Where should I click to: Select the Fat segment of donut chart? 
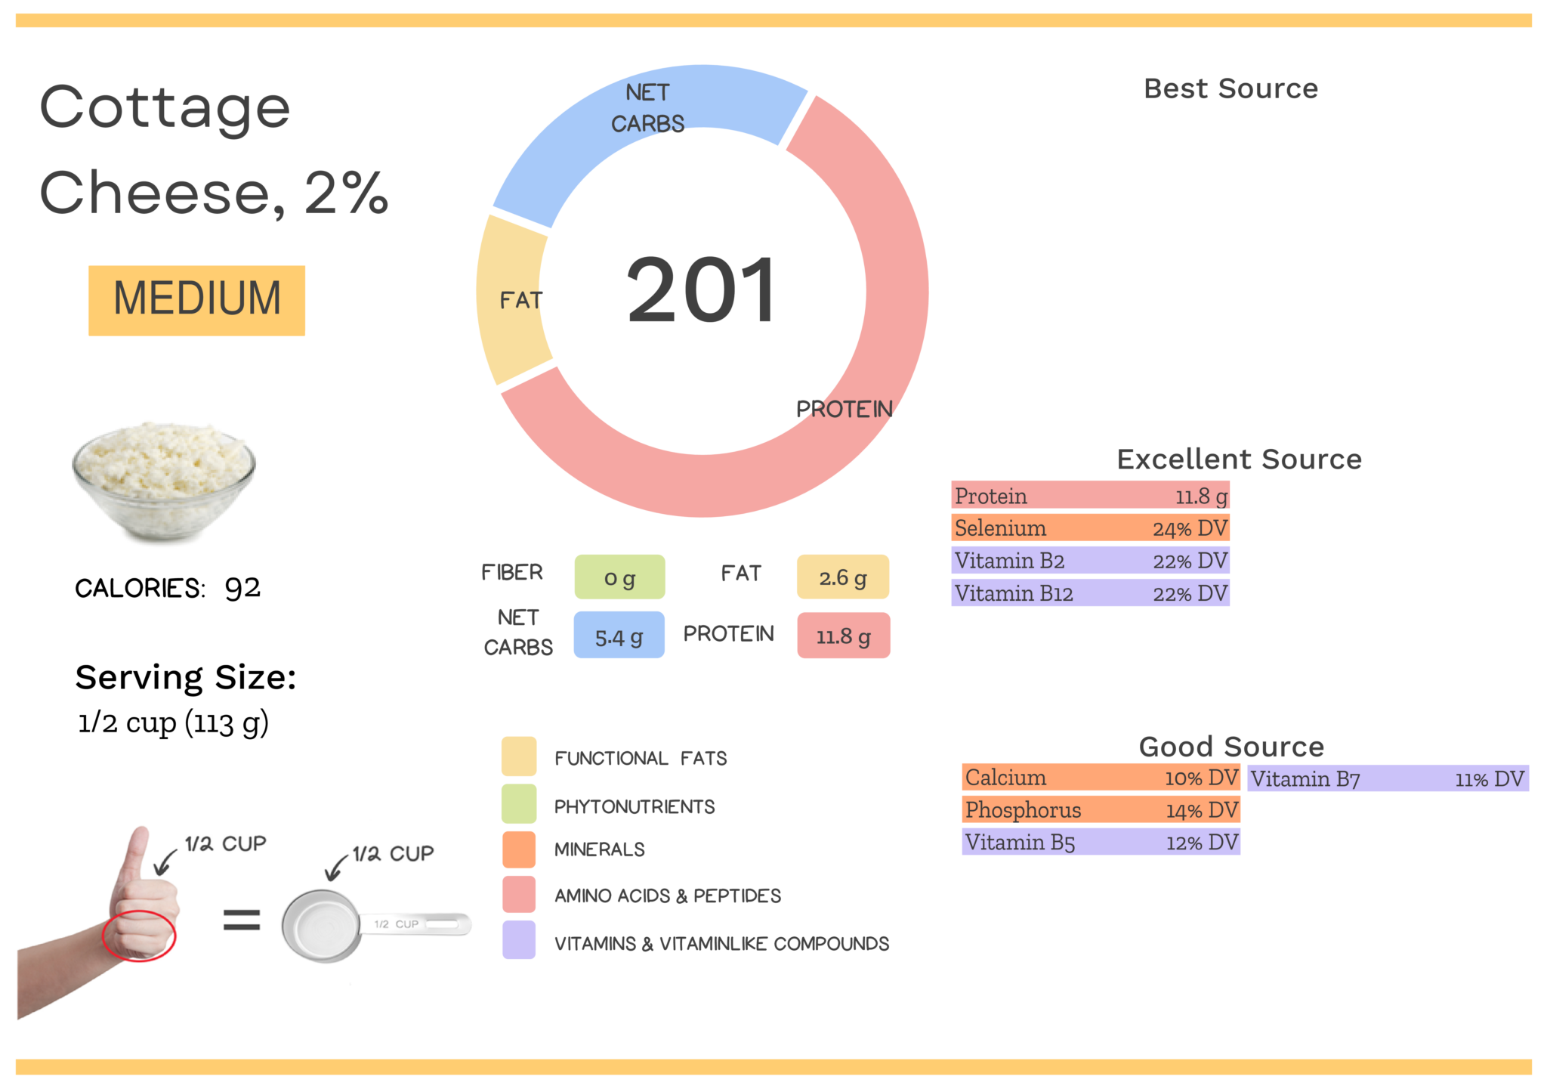(512, 300)
